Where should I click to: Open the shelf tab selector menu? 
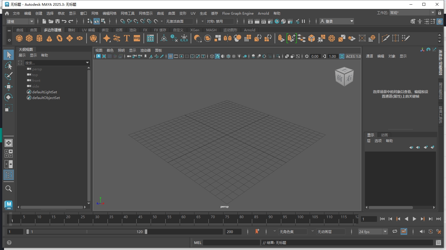point(9,30)
